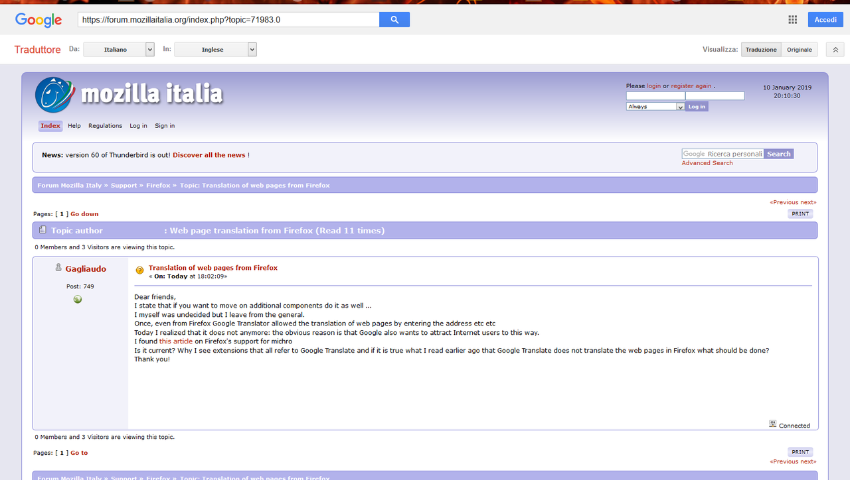Open the Regulations menu item
Image resolution: width=850 pixels, height=480 pixels.
pos(106,126)
